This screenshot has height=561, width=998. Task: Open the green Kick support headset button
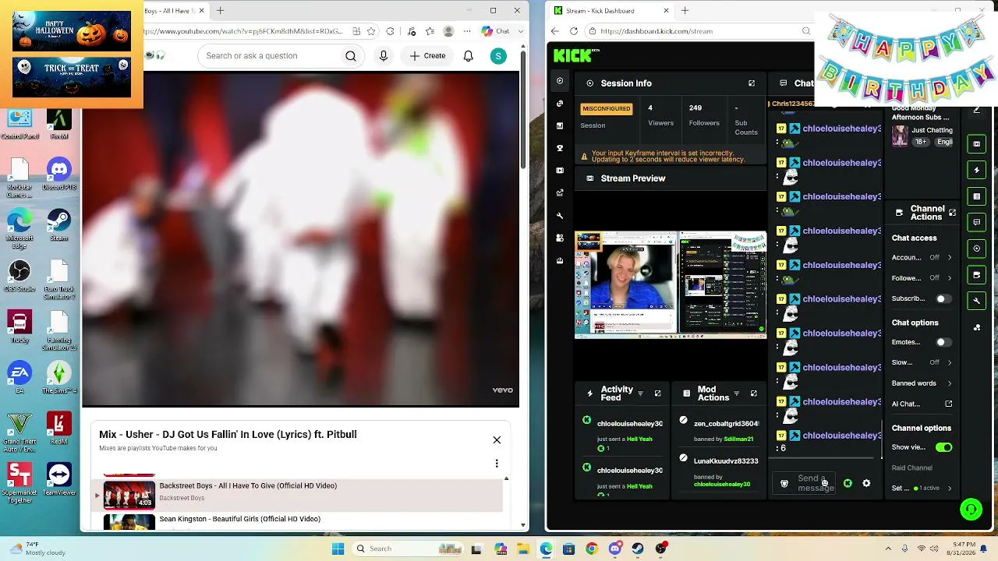coord(971,510)
